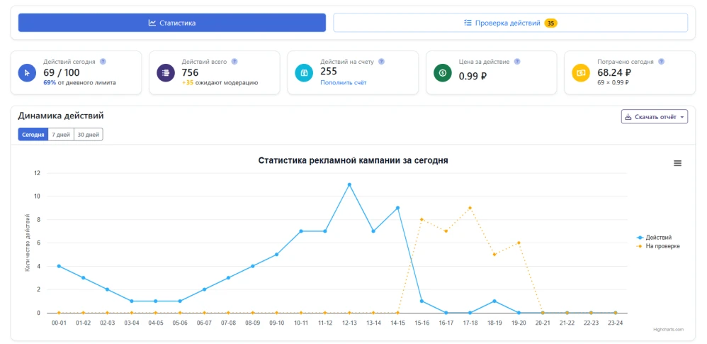Viewport: 707px width, 344px height.
Task: Click the blue point at 00-01
Action: pyautogui.click(x=59, y=266)
